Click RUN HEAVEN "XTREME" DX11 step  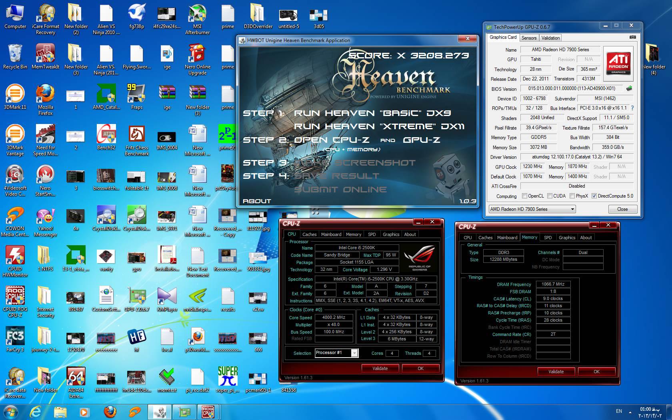[x=379, y=126]
